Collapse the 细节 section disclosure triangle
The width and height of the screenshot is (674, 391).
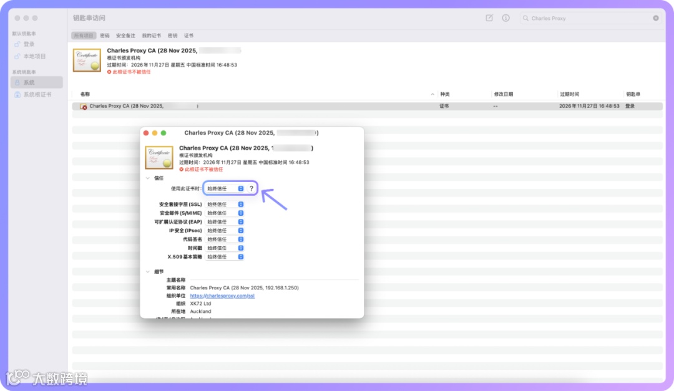pos(147,271)
